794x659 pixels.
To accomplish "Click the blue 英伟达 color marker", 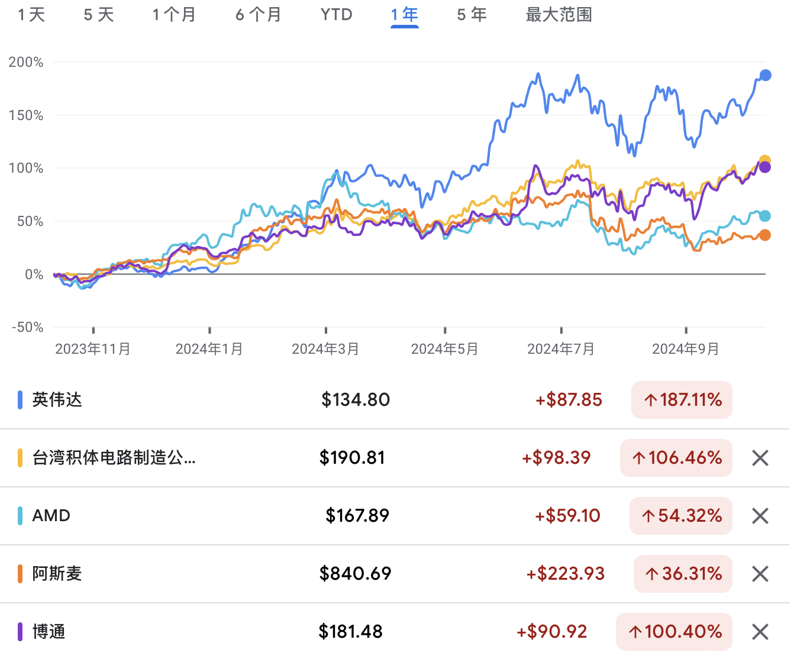I will tap(20, 400).
